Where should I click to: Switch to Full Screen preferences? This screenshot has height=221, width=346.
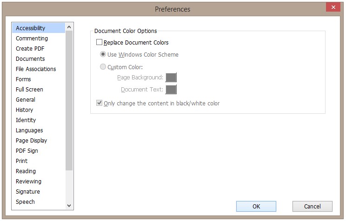click(39, 89)
